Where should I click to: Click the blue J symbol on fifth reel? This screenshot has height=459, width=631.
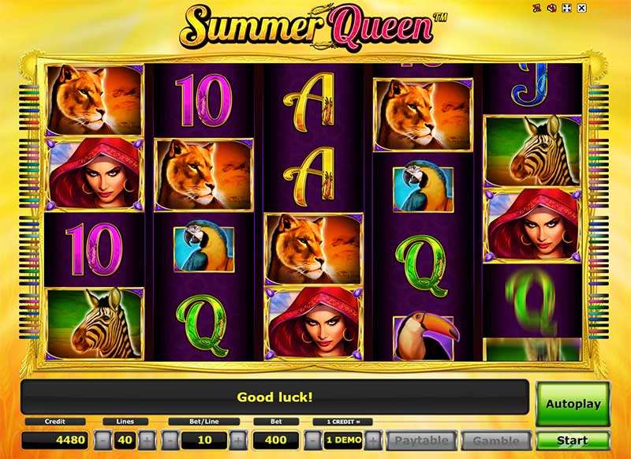tap(529, 84)
